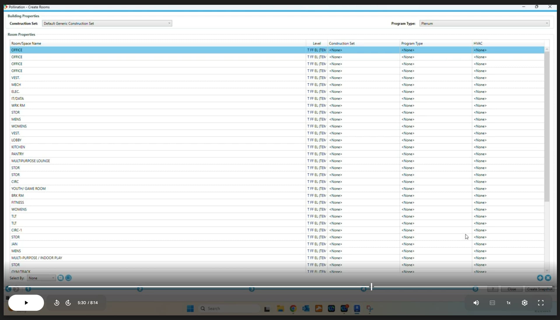
Task: Click the blue plus add icon
Action: pos(540,278)
